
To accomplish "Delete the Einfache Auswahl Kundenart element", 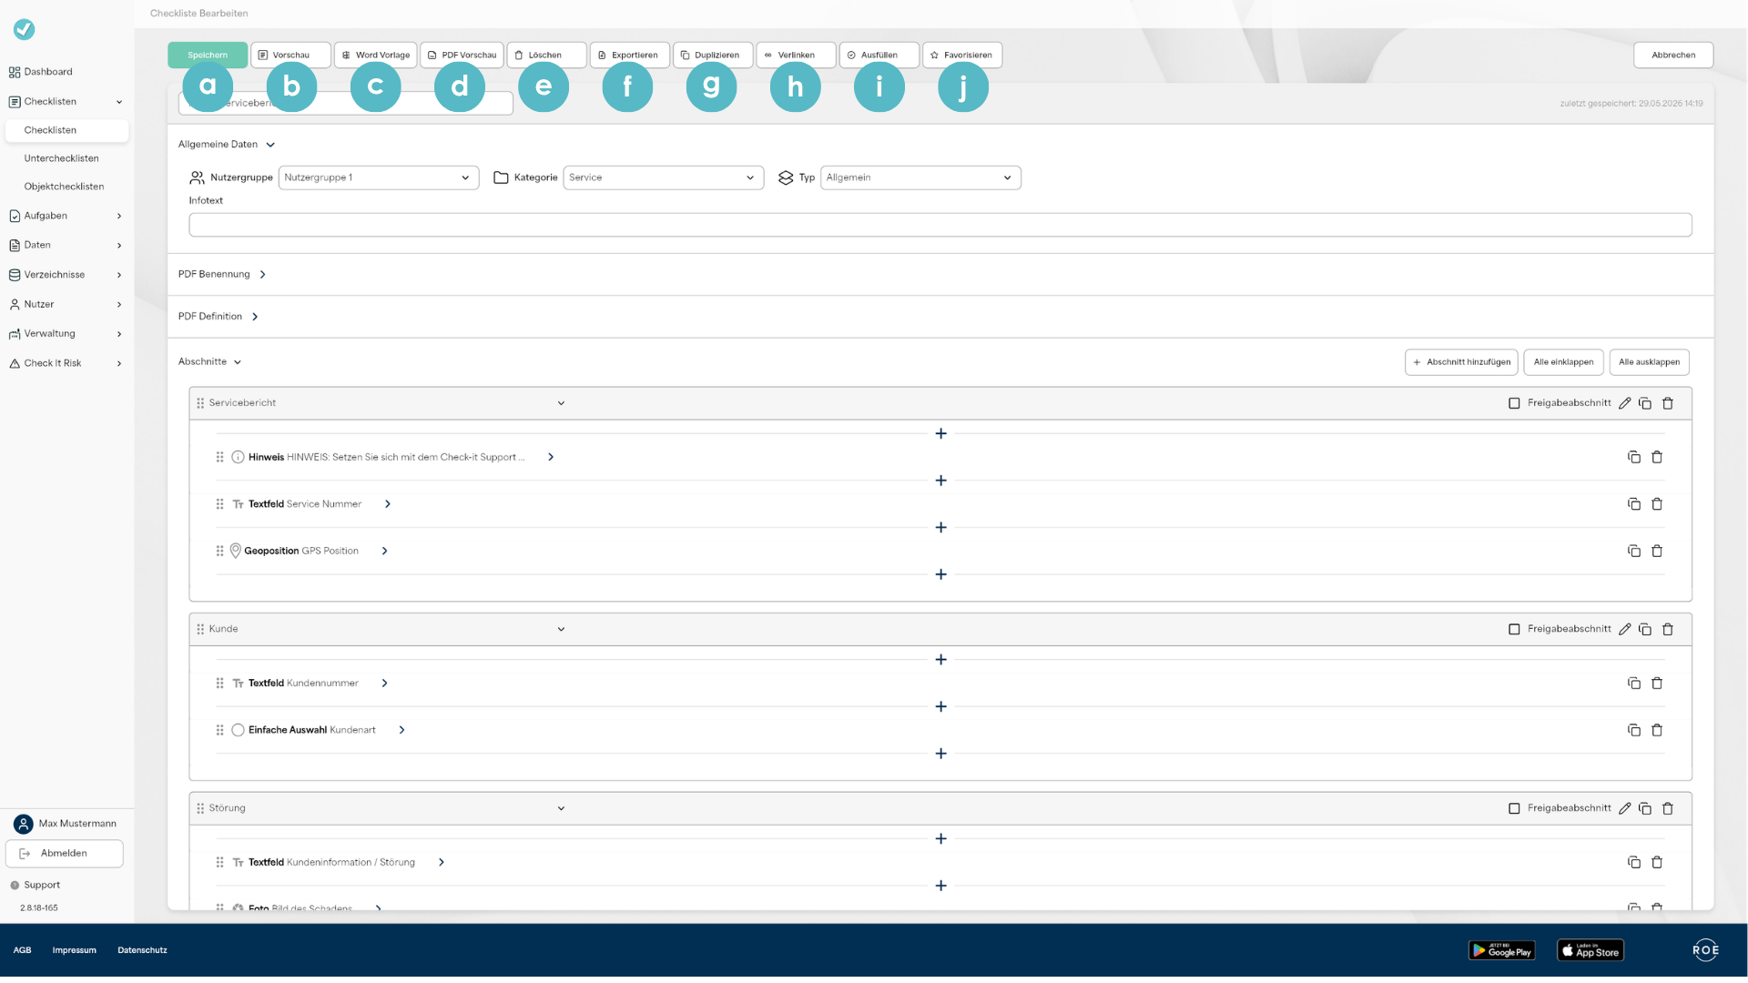I will coord(1657,730).
